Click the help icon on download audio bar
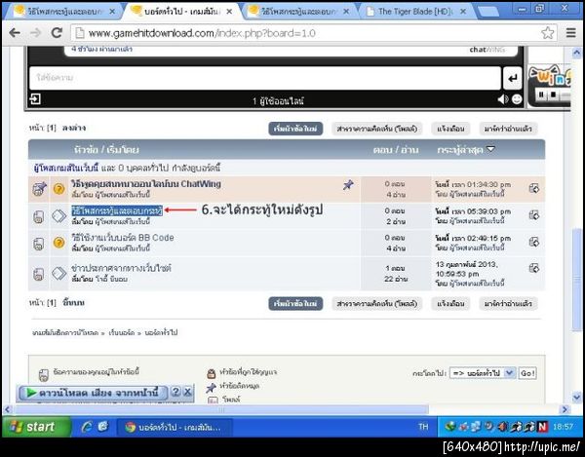This screenshot has height=457, width=585. pos(175,392)
